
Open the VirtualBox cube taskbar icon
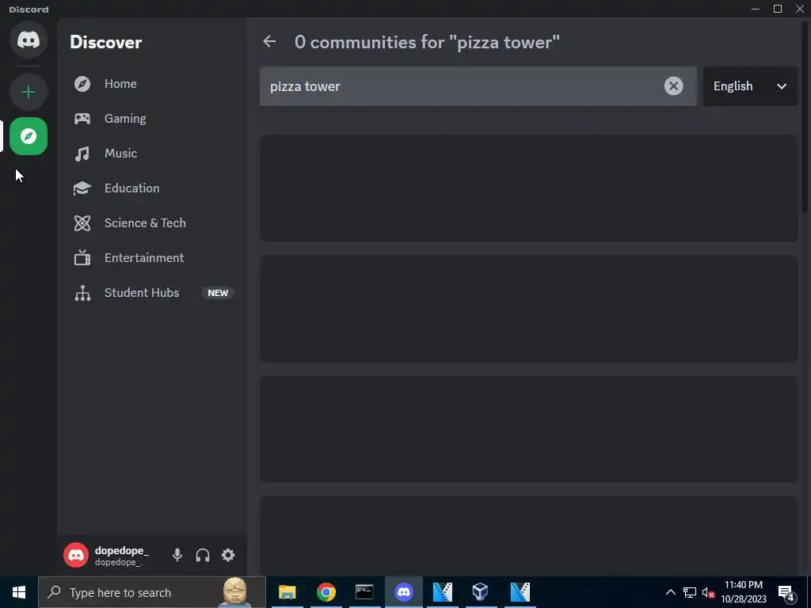(481, 592)
